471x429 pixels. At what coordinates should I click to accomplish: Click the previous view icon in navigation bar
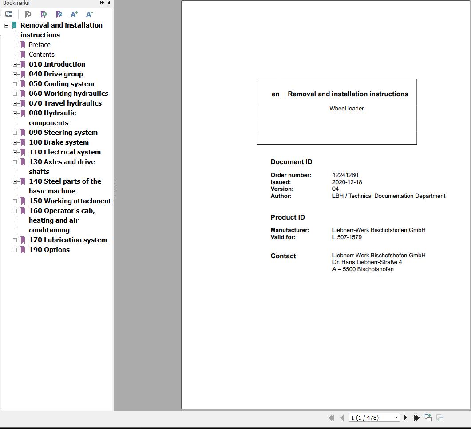pos(428,417)
